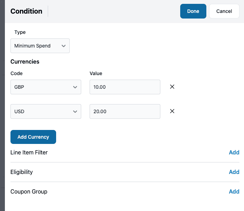Click the chevron arrow on the GBP selector
This screenshot has width=244, height=211.
tap(75, 87)
